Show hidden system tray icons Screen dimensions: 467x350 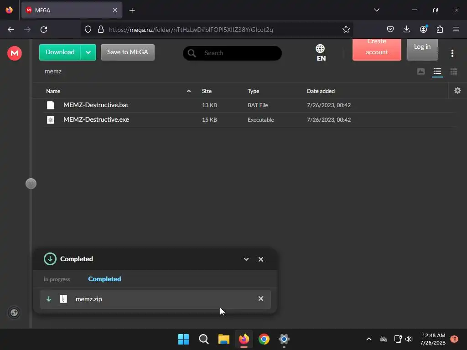pyautogui.click(x=368, y=339)
